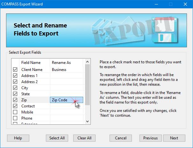The width and height of the screenshot is (193, 148).
Task: Click the field list scrollbar thumb
Action: [x=87, y=85]
